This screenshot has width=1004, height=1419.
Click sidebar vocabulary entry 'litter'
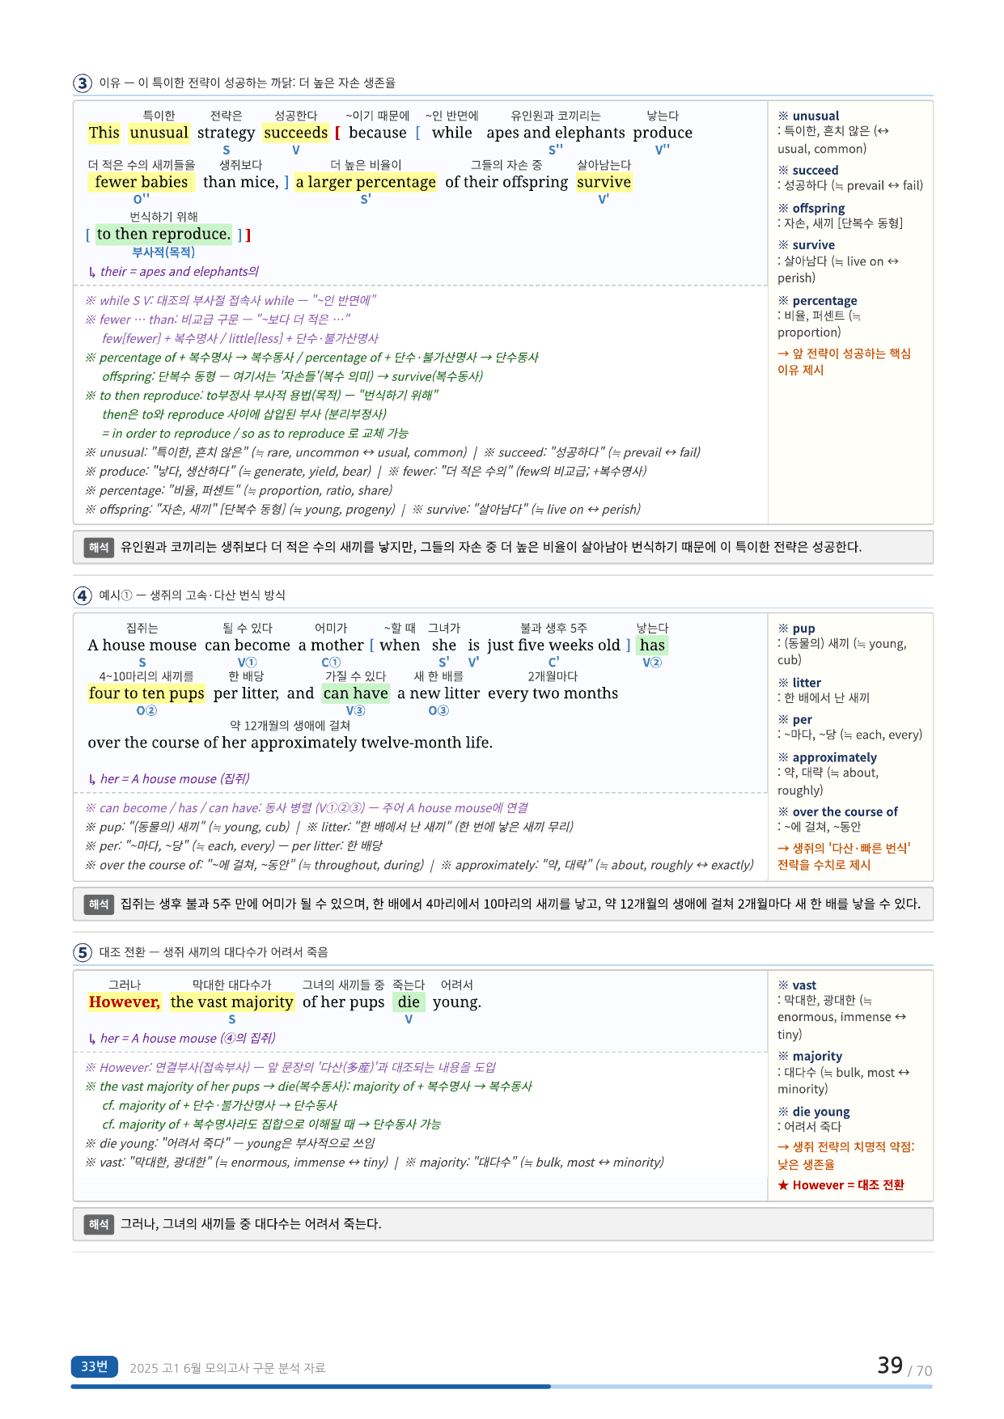click(x=807, y=683)
